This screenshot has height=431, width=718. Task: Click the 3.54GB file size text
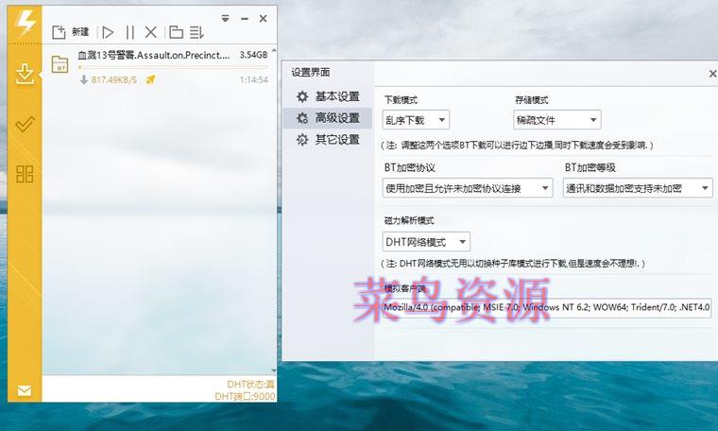pyautogui.click(x=253, y=55)
